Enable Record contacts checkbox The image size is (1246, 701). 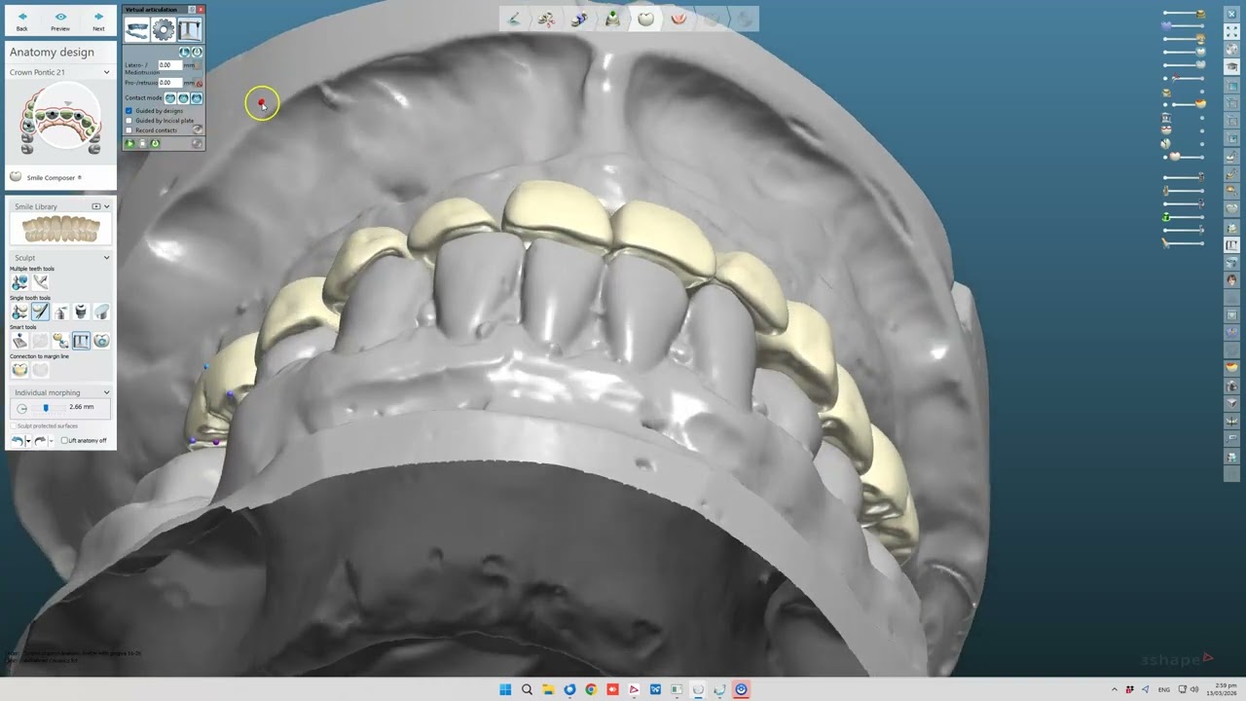pyautogui.click(x=128, y=130)
